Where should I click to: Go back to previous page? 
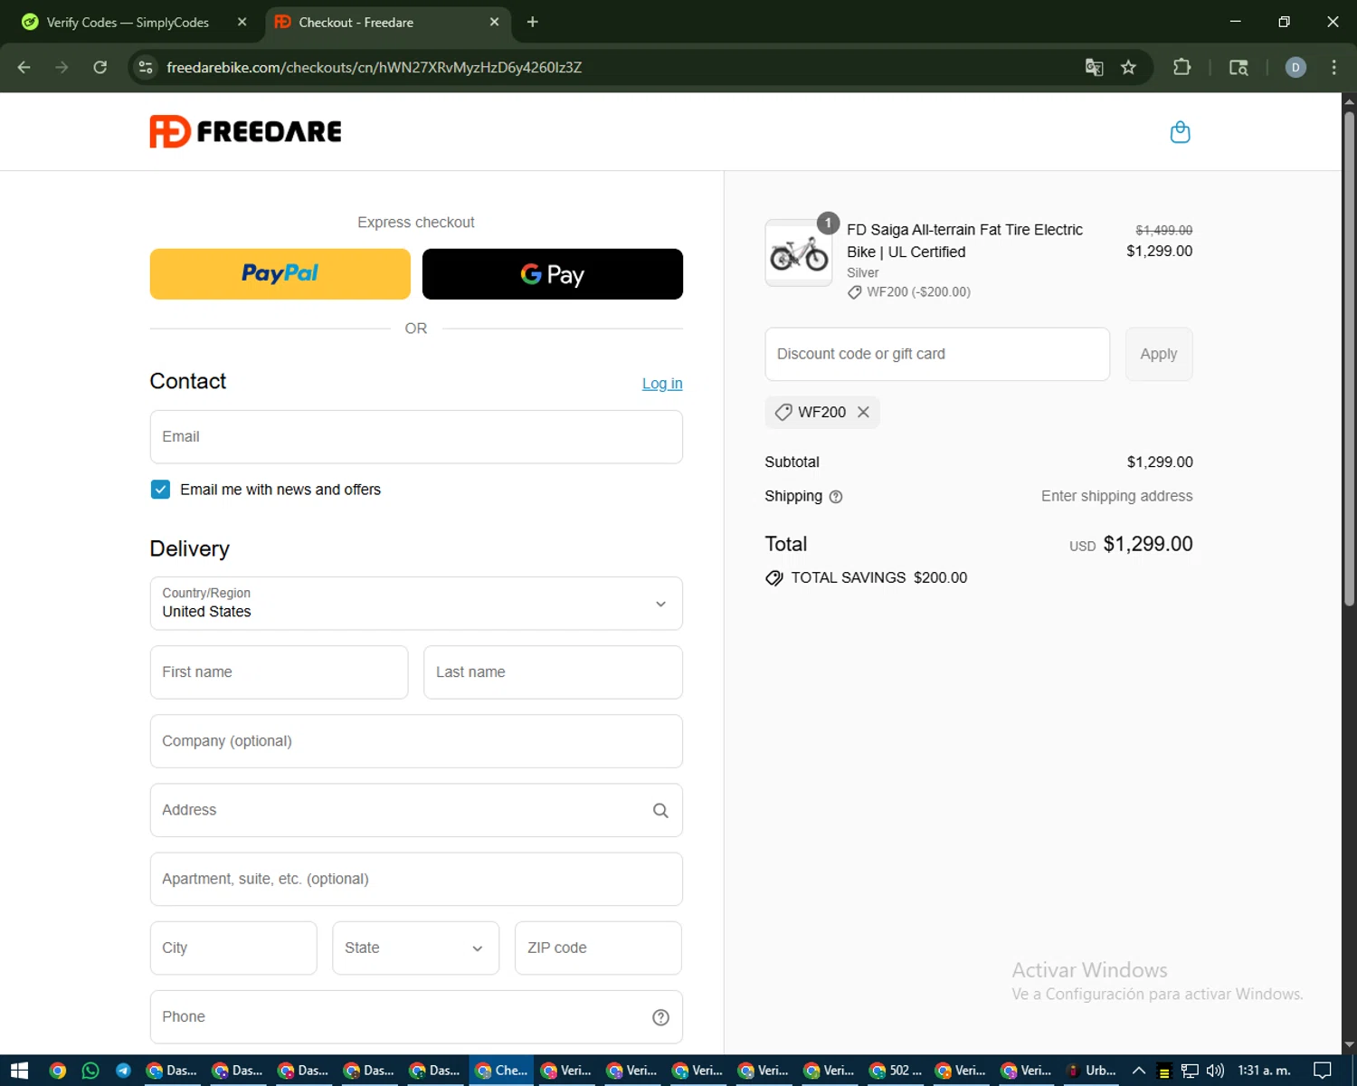click(24, 67)
